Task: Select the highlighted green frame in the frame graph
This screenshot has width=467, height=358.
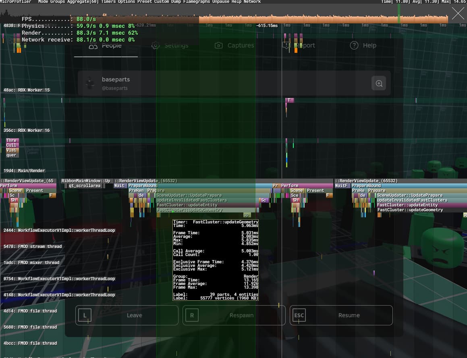Action: 399,16
